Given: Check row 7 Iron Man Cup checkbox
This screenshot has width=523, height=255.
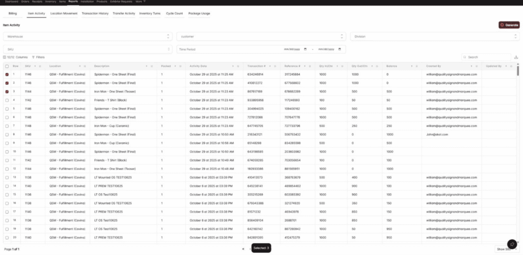Looking at the screenshot, I should [x=7, y=126].
